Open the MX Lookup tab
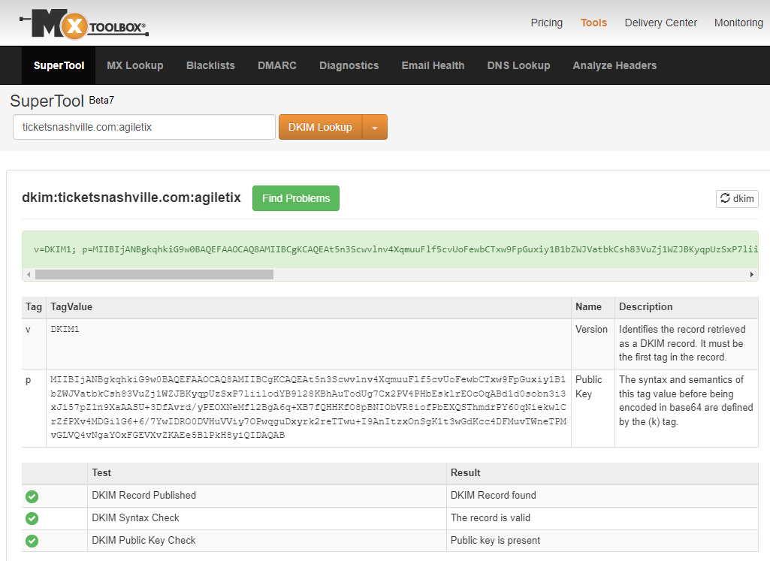 click(135, 65)
